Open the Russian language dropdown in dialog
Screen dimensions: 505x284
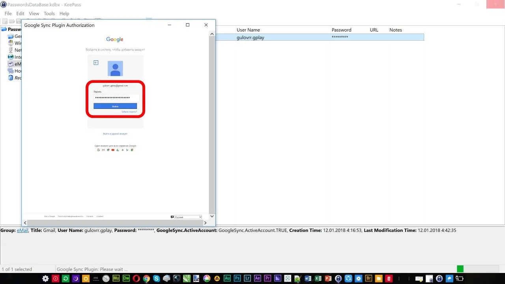pos(188,217)
